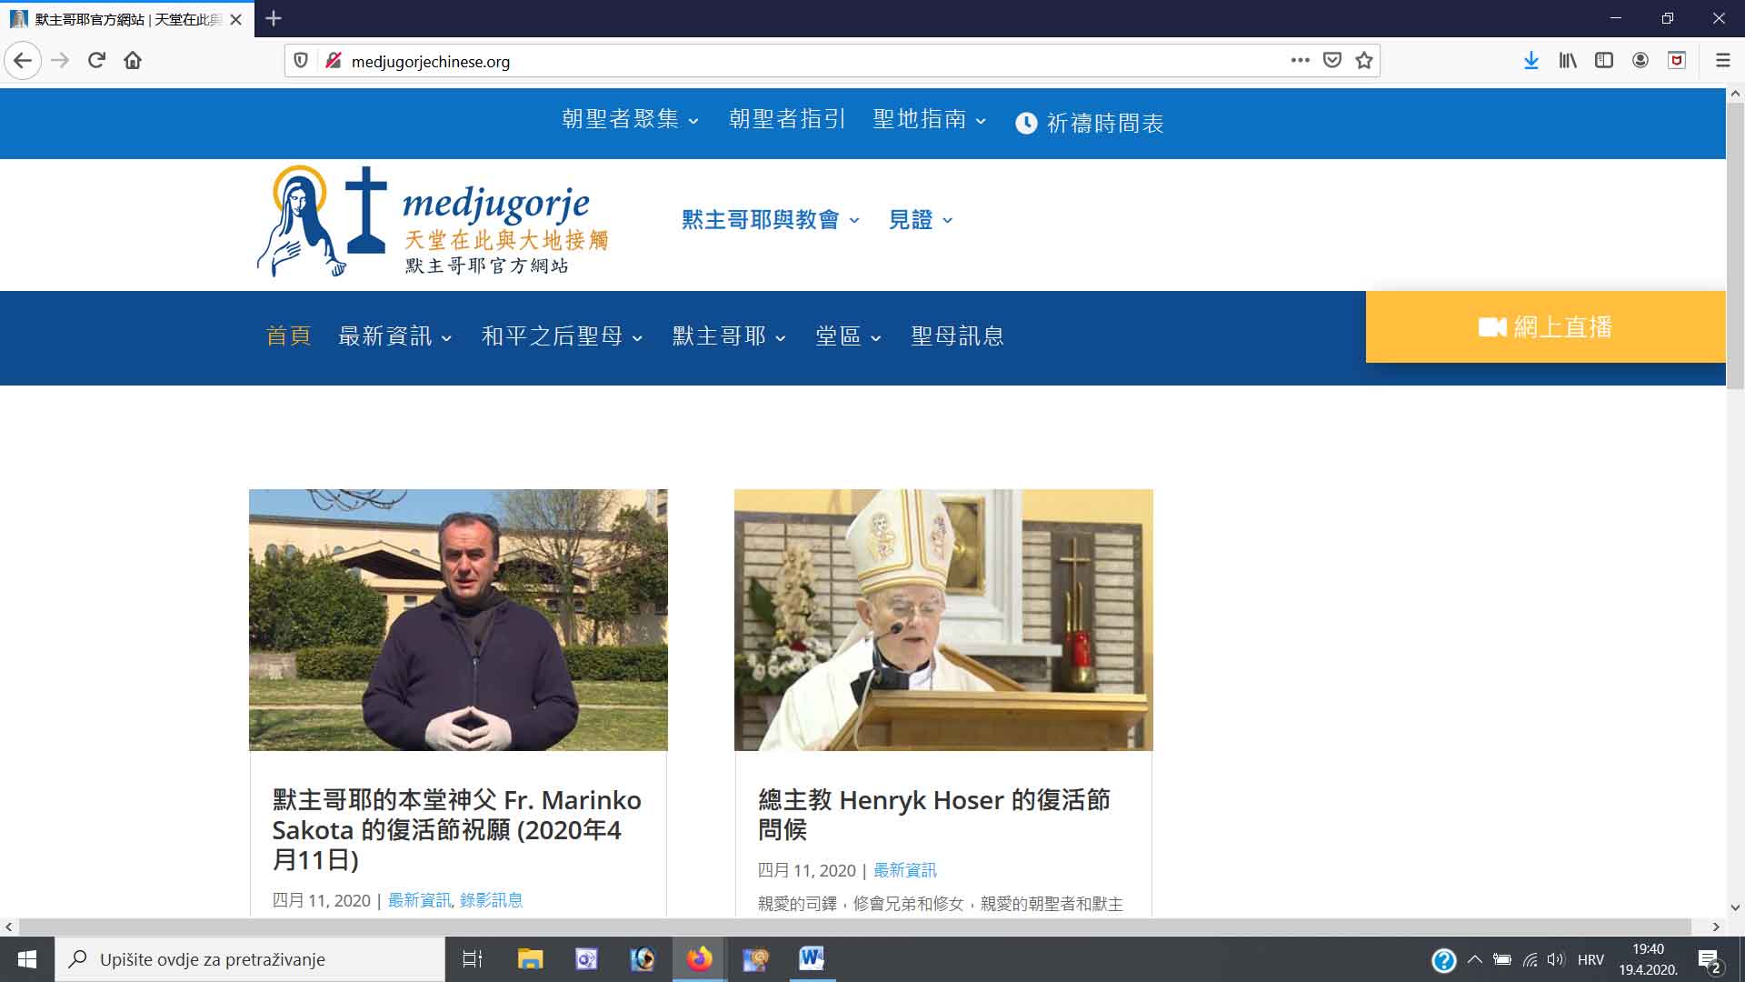Open the Firefox home page icon
Image resolution: width=1745 pixels, height=982 pixels.
coord(133,61)
